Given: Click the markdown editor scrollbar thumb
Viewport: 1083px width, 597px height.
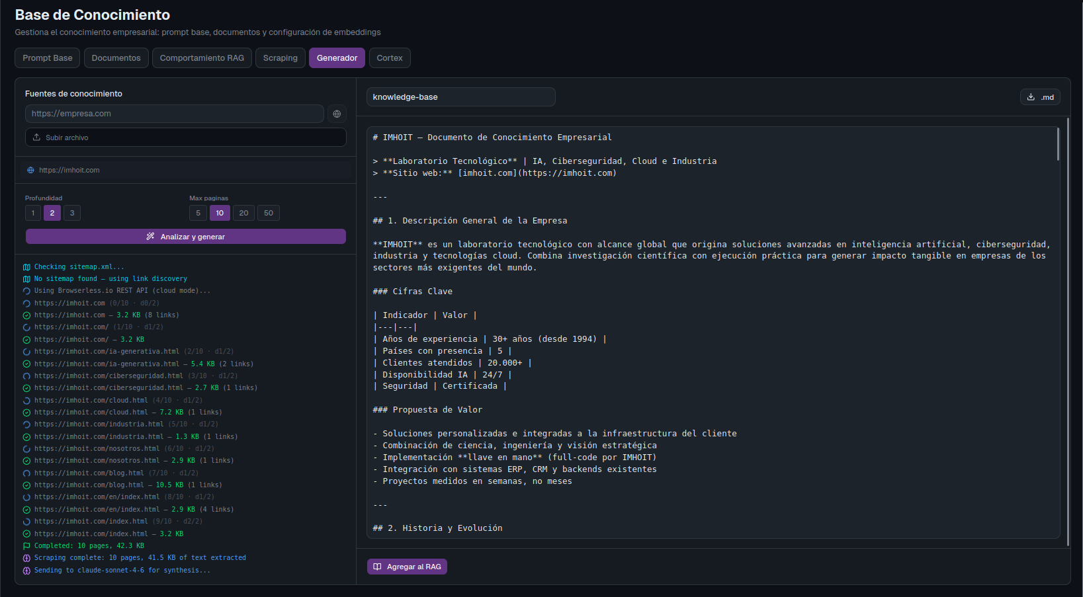Looking at the screenshot, I should point(1058,144).
